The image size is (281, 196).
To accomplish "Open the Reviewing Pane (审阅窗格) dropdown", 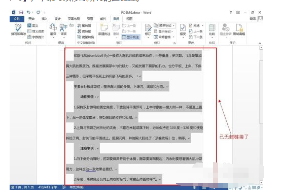I will [164, 37].
